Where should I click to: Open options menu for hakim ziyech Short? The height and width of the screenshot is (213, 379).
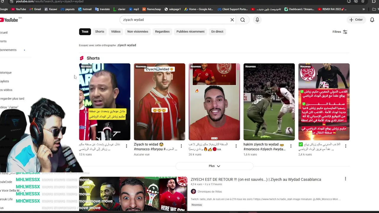pyautogui.click(x=291, y=146)
